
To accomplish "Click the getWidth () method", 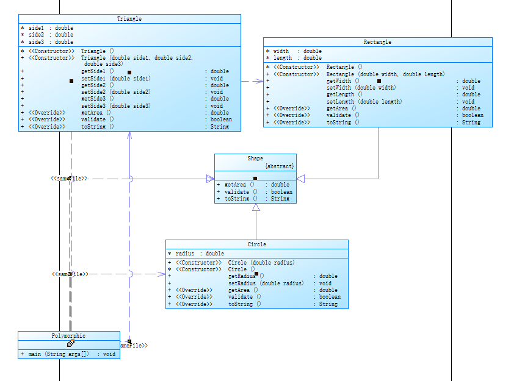I will [343, 81].
